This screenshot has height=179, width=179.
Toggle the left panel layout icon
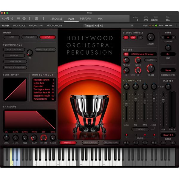coord(31,18)
